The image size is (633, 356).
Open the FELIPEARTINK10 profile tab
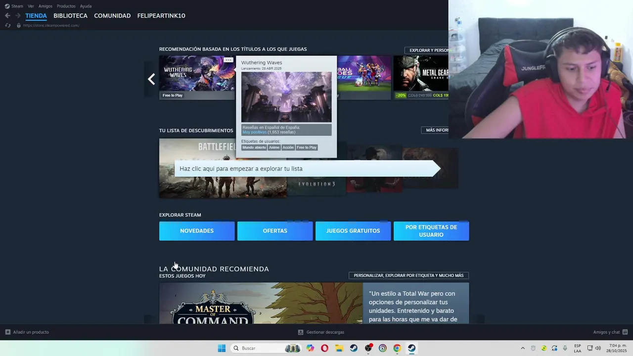pos(161,16)
